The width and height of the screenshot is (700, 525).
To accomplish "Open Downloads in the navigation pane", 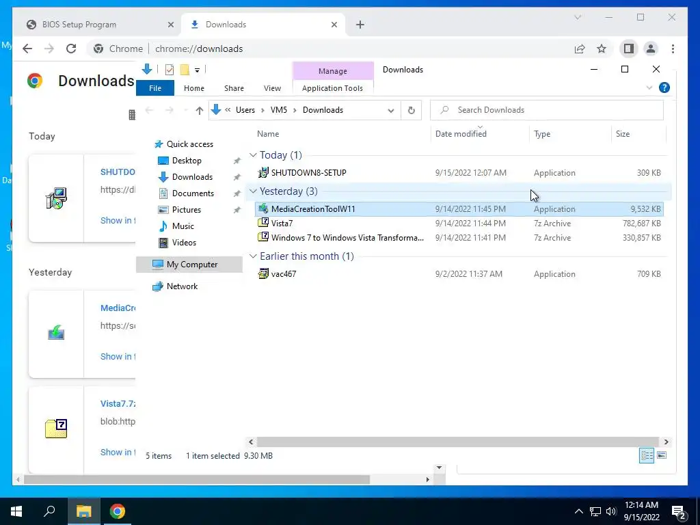I will click(x=192, y=177).
